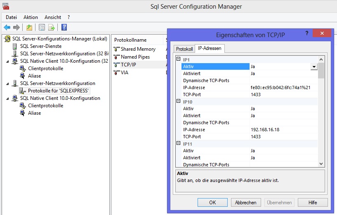Image resolution: width=337 pixels, height=215 pixels.
Task: Click the IP10 TCP-Port value field
Action: click(x=284, y=137)
